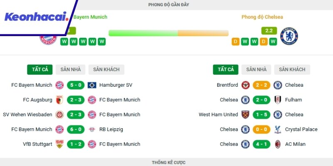Click the FC Augsburg club logo
This screenshot has height=166, width=333.
click(x=60, y=100)
